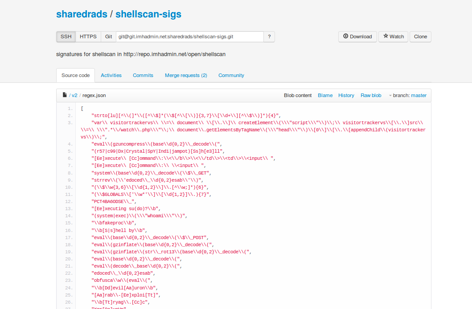Open Merge requests (2) tab
This screenshot has width=472, height=309.
186,75
